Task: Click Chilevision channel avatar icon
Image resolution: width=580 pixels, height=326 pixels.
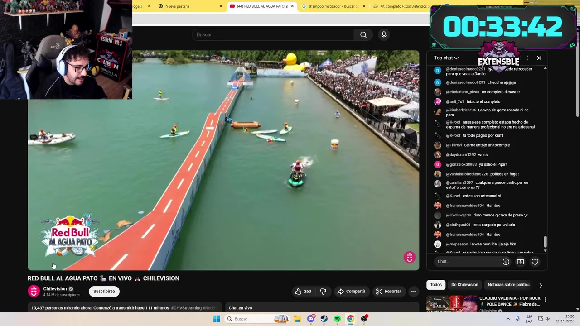Action: point(34,291)
